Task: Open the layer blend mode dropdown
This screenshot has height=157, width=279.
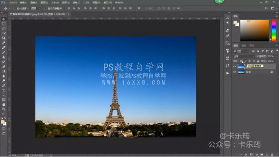Action: click(244, 56)
